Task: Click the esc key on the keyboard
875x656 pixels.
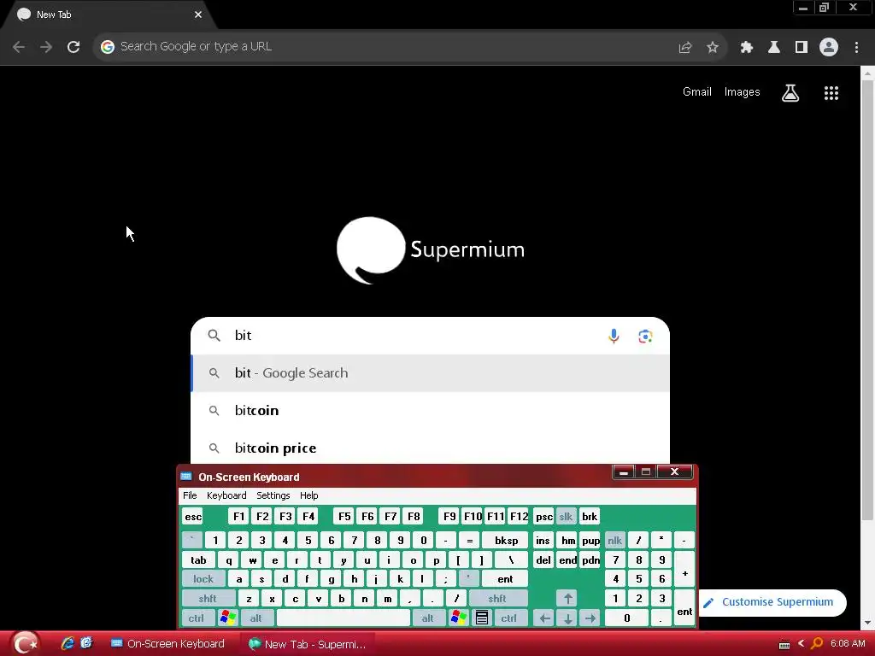Action: click(x=193, y=517)
